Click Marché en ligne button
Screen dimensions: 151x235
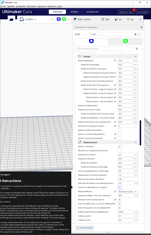pyautogui.click(x=126, y=12)
